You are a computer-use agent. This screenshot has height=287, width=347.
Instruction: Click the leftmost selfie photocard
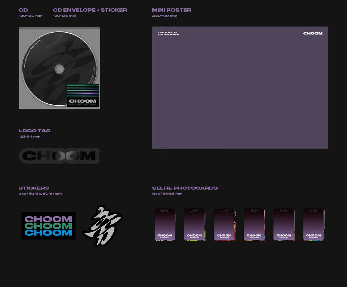(165, 224)
